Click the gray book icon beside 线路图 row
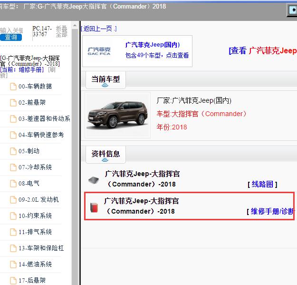The width and height of the screenshot is (297, 285). (94, 180)
